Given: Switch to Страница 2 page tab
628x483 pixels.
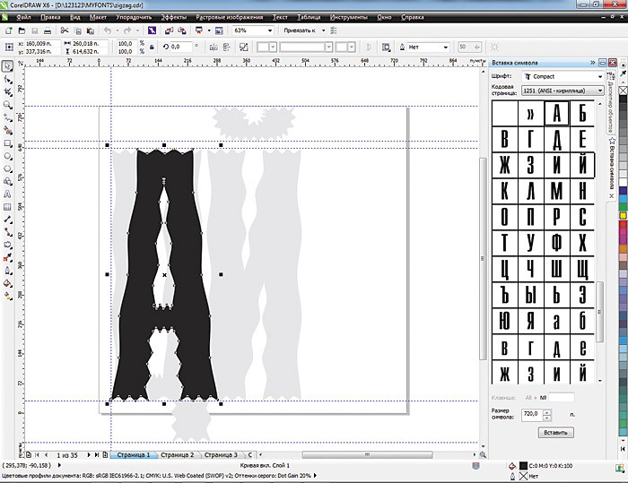Looking at the screenshot, I should pos(177,455).
